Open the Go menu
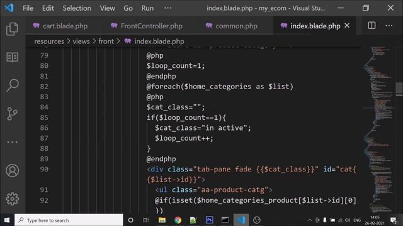Screen dimensions: 403x226 (x=128, y=8)
